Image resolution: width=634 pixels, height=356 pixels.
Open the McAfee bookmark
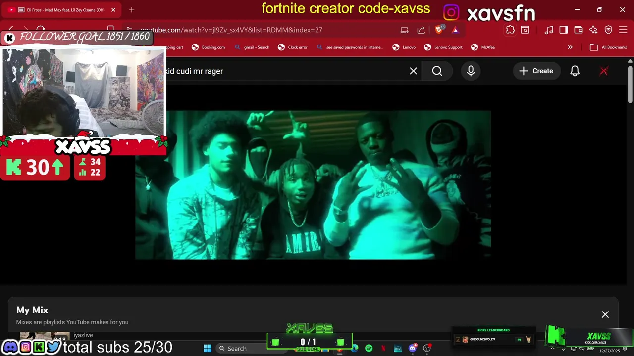(483, 47)
